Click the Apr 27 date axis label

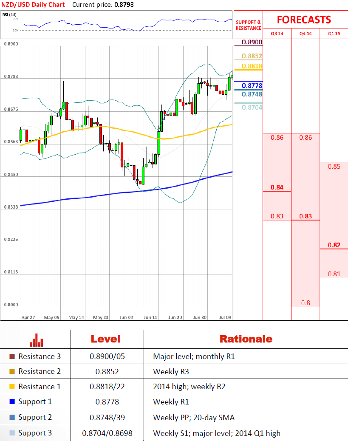(x=28, y=317)
